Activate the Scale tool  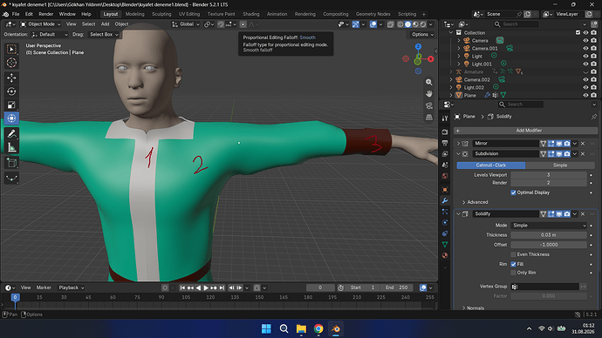point(11,105)
